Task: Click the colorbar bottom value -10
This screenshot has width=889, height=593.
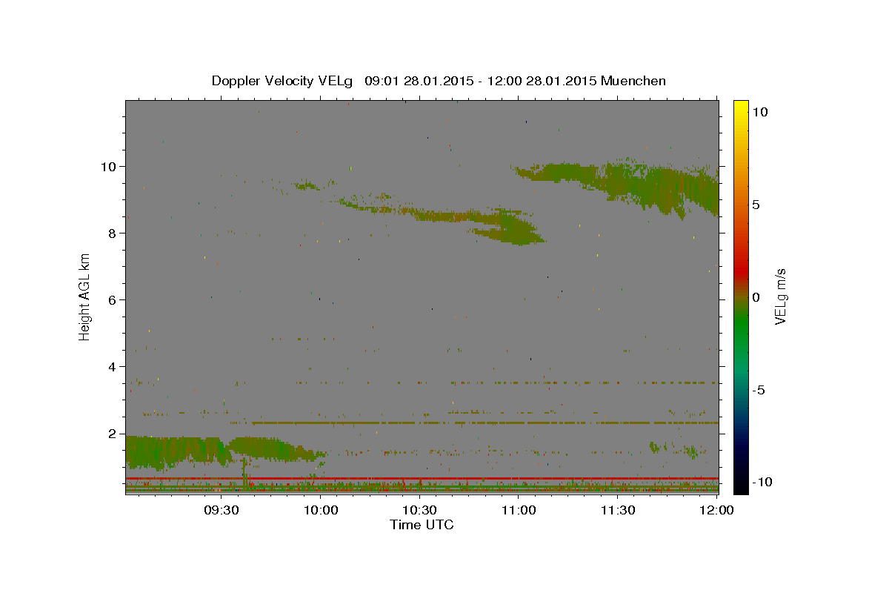Action: coord(762,483)
